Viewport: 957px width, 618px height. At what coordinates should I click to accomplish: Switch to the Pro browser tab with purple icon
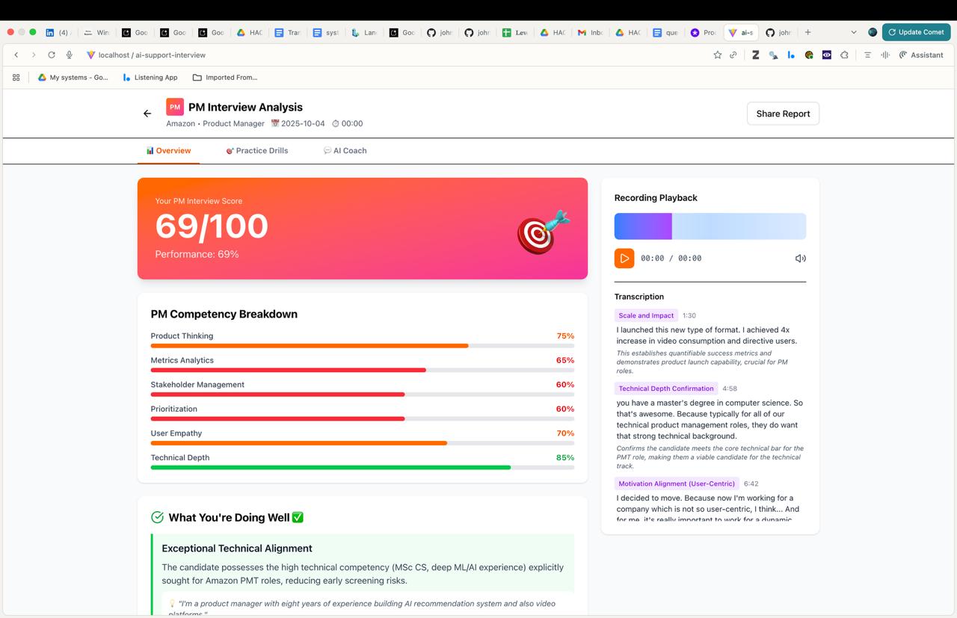[704, 32]
